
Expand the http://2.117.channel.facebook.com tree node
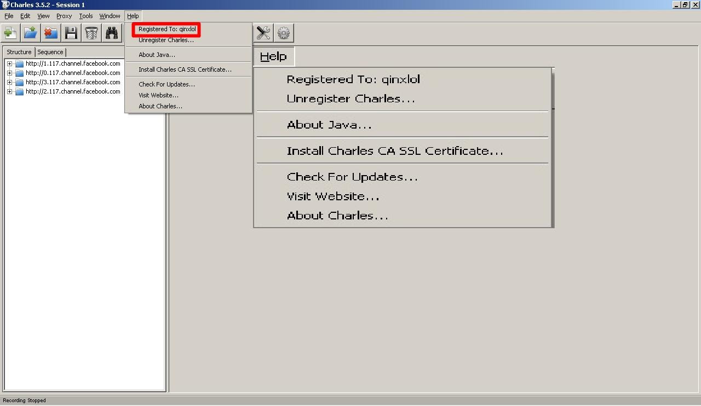click(9, 91)
